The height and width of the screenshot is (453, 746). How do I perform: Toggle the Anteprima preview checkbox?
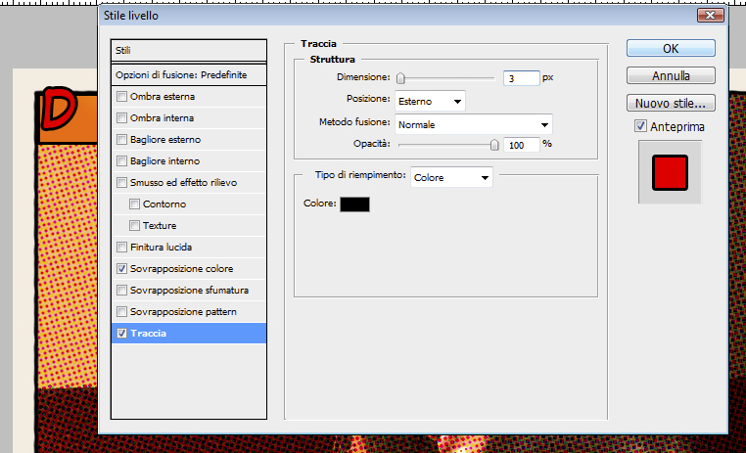click(640, 126)
